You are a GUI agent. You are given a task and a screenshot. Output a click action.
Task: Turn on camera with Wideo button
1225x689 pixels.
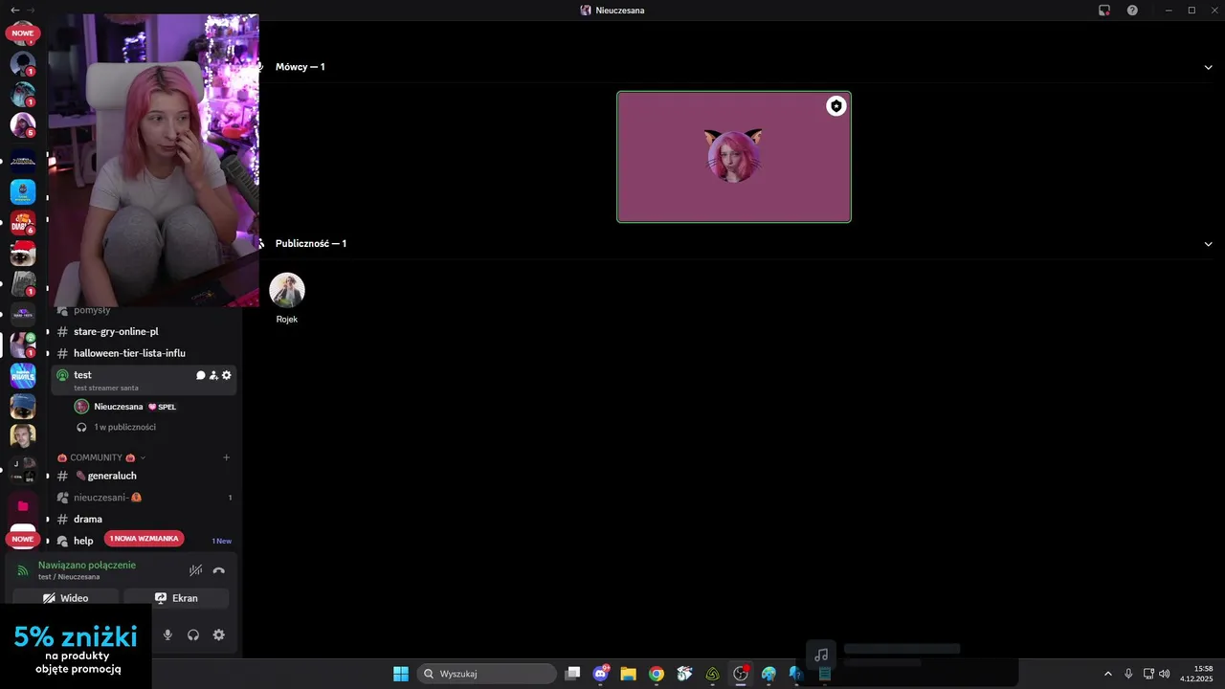click(66, 598)
